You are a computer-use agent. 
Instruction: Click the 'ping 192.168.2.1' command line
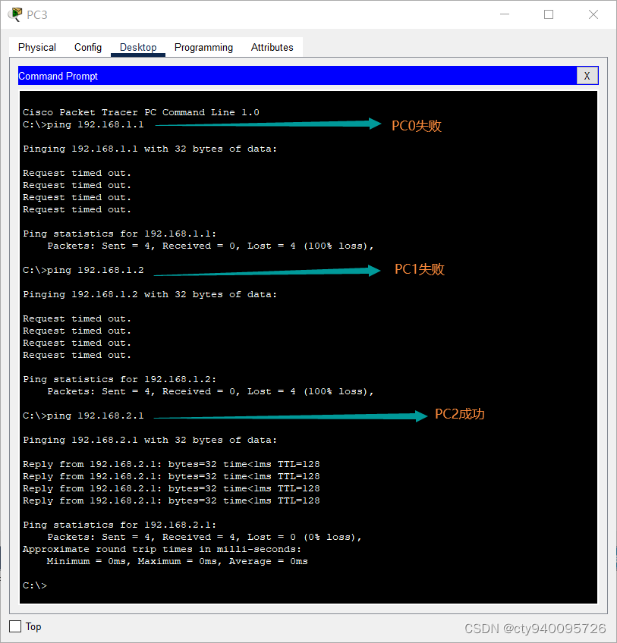tap(83, 416)
